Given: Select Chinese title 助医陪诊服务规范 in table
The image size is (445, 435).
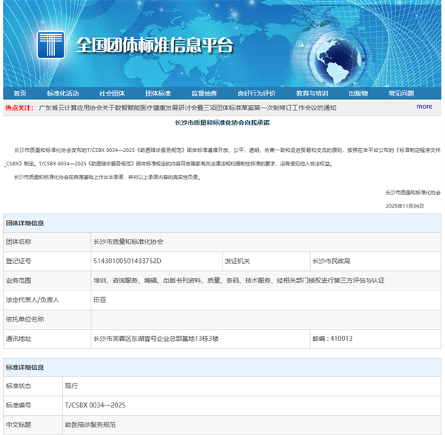Looking at the screenshot, I should [90, 425].
